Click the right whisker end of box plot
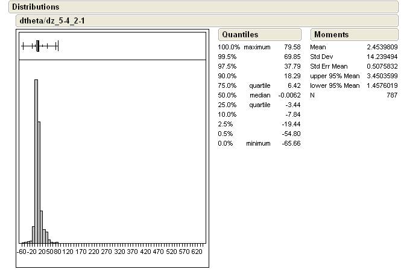401x272 pixels. point(57,46)
